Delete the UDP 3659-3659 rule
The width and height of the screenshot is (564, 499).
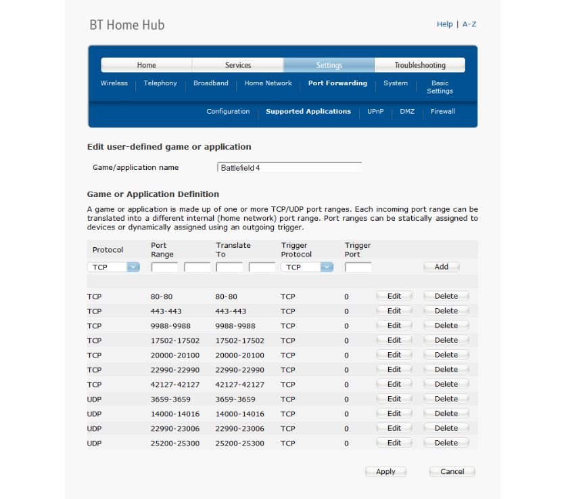(x=446, y=399)
